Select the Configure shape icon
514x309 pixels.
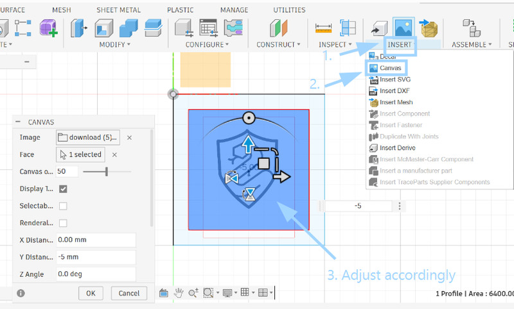click(x=233, y=28)
